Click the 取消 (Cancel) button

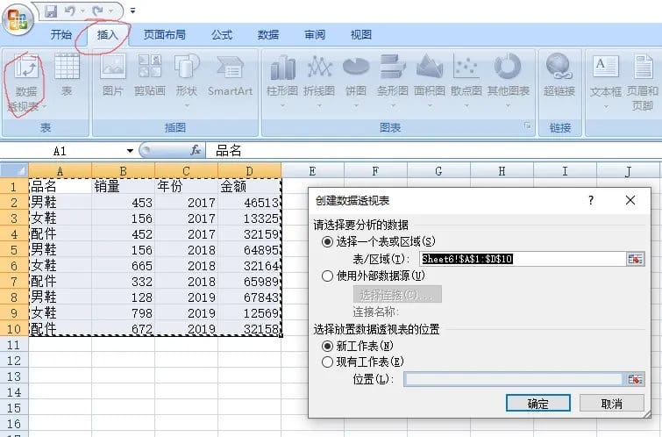pyautogui.click(x=611, y=404)
